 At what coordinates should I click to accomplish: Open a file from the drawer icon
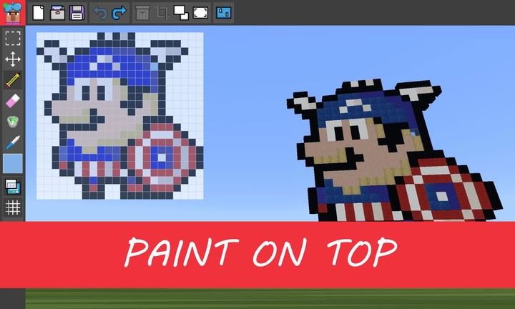57,13
